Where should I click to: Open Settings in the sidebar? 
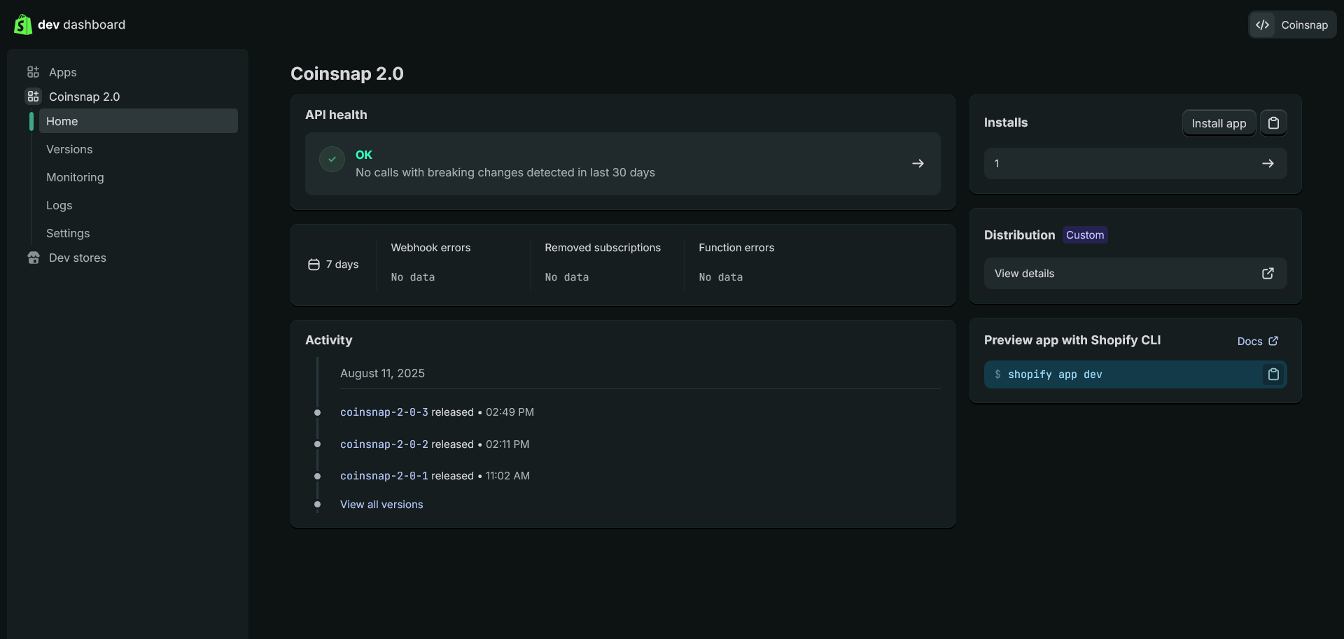click(68, 233)
